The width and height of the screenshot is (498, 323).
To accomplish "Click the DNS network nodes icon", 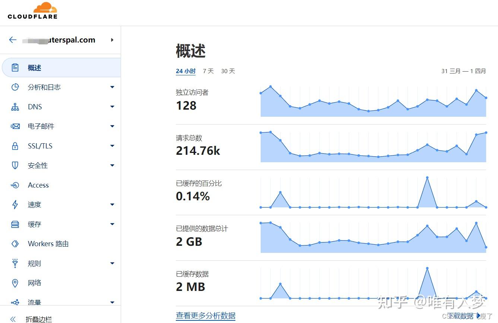I will 15,107.
